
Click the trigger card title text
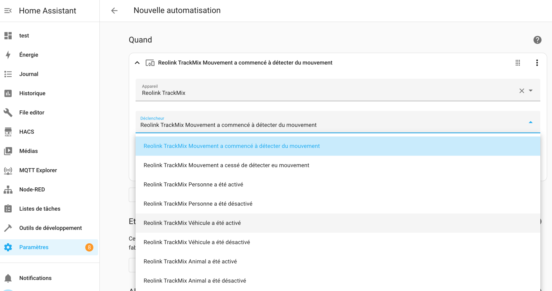[245, 63]
